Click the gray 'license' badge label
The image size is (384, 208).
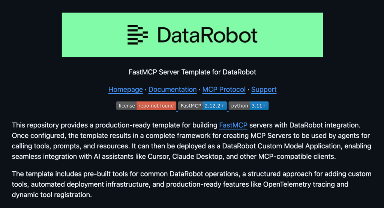[126, 106]
